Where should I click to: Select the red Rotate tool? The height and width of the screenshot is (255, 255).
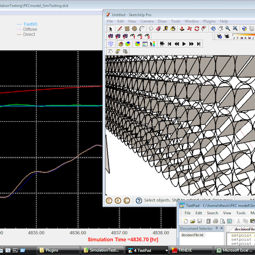point(197,29)
